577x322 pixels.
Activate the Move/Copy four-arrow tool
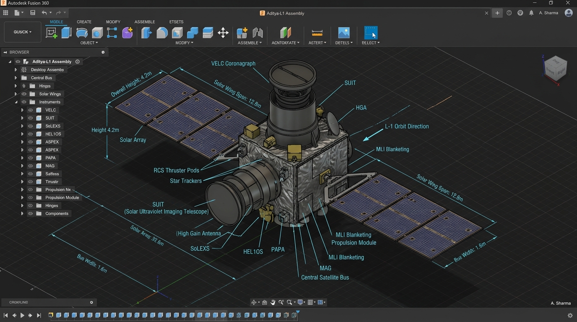tap(223, 33)
